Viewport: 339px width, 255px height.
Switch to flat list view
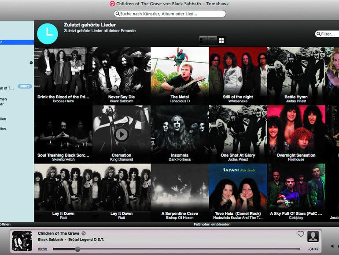pos(212,40)
